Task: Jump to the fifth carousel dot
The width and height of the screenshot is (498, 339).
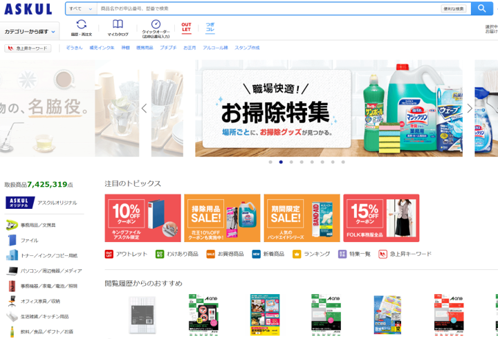Action: coord(312,162)
